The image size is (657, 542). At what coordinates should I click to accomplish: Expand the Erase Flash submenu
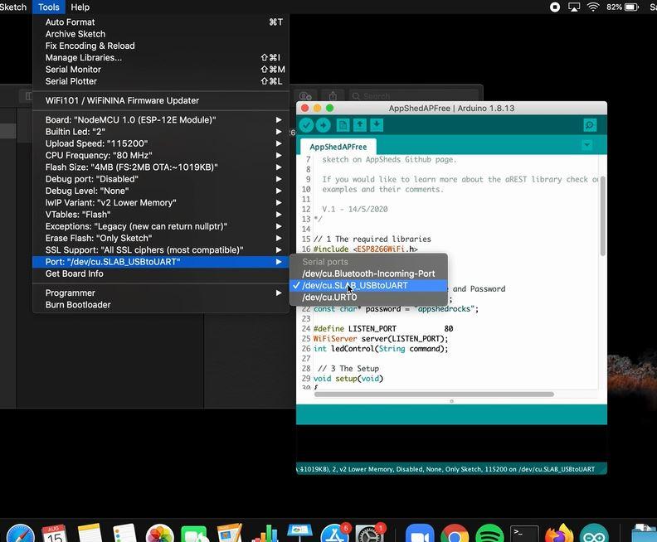point(160,238)
